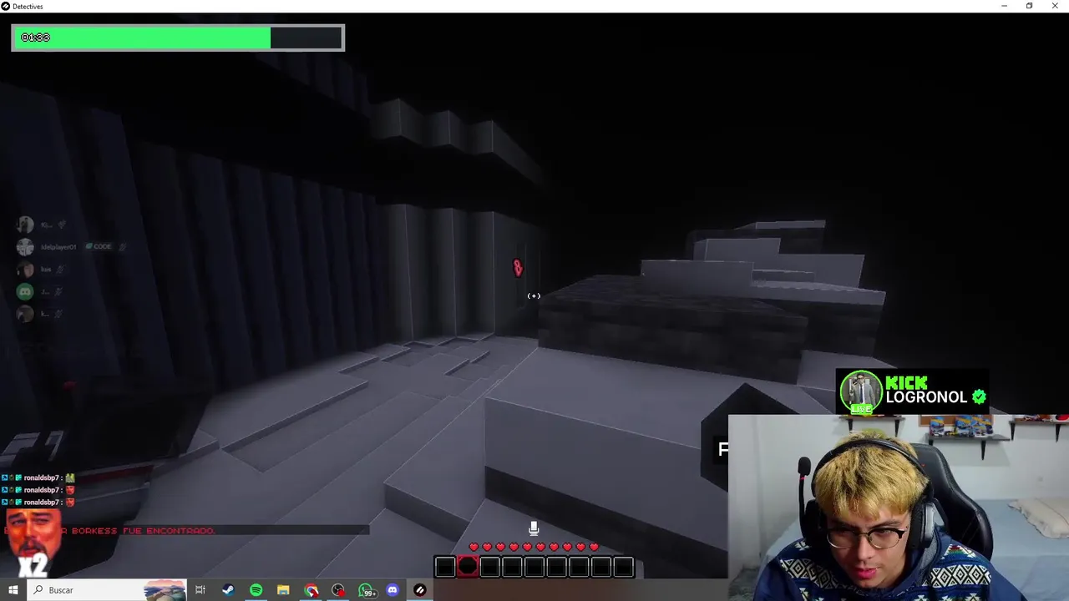Click the row of red health hearts
Image resolution: width=1069 pixels, height=601 pixels.
pyautogui.click(x=534, y=547)
